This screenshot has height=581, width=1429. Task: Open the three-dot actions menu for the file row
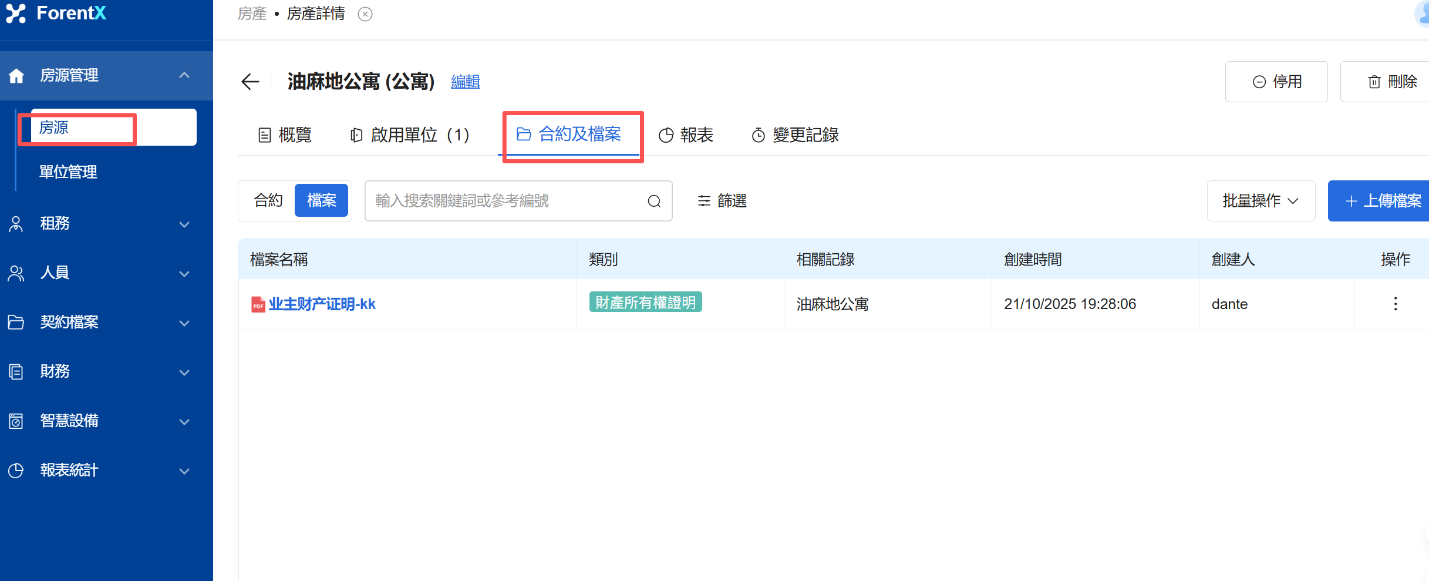(1395, 304)
